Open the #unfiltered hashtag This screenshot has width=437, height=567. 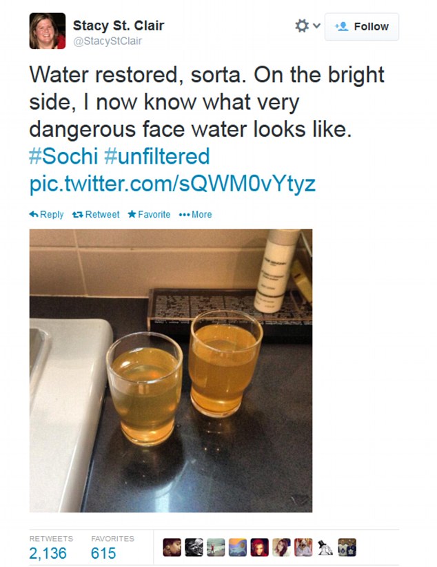tap(156, 156)
